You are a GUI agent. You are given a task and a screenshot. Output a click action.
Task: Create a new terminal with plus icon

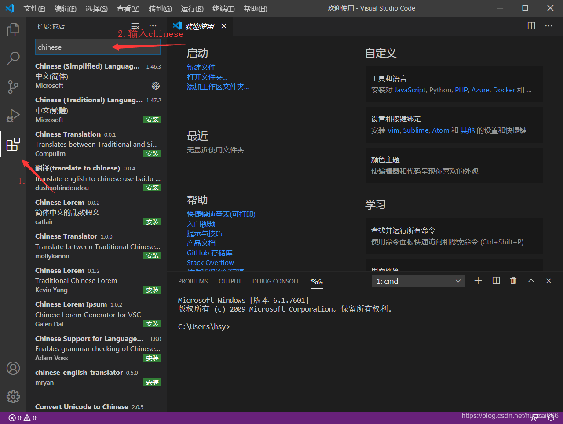pyautogui.click(x=478, y=281)
